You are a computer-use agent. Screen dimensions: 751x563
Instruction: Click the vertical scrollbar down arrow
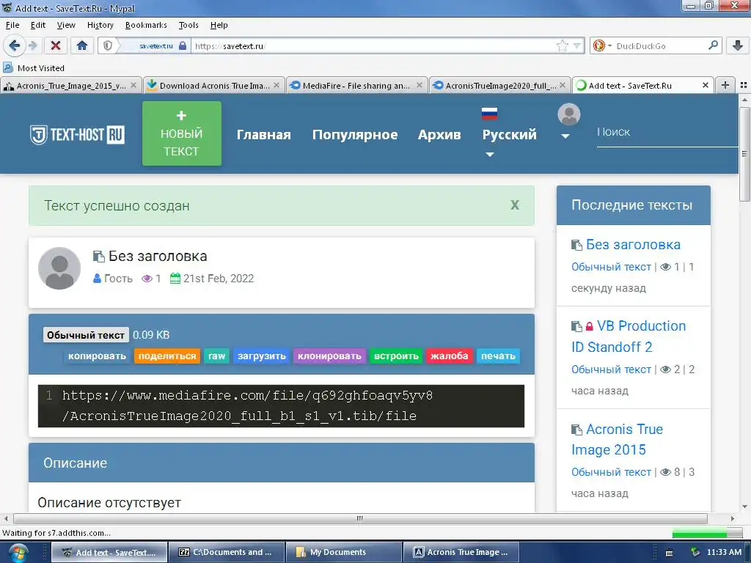point(744,507)
